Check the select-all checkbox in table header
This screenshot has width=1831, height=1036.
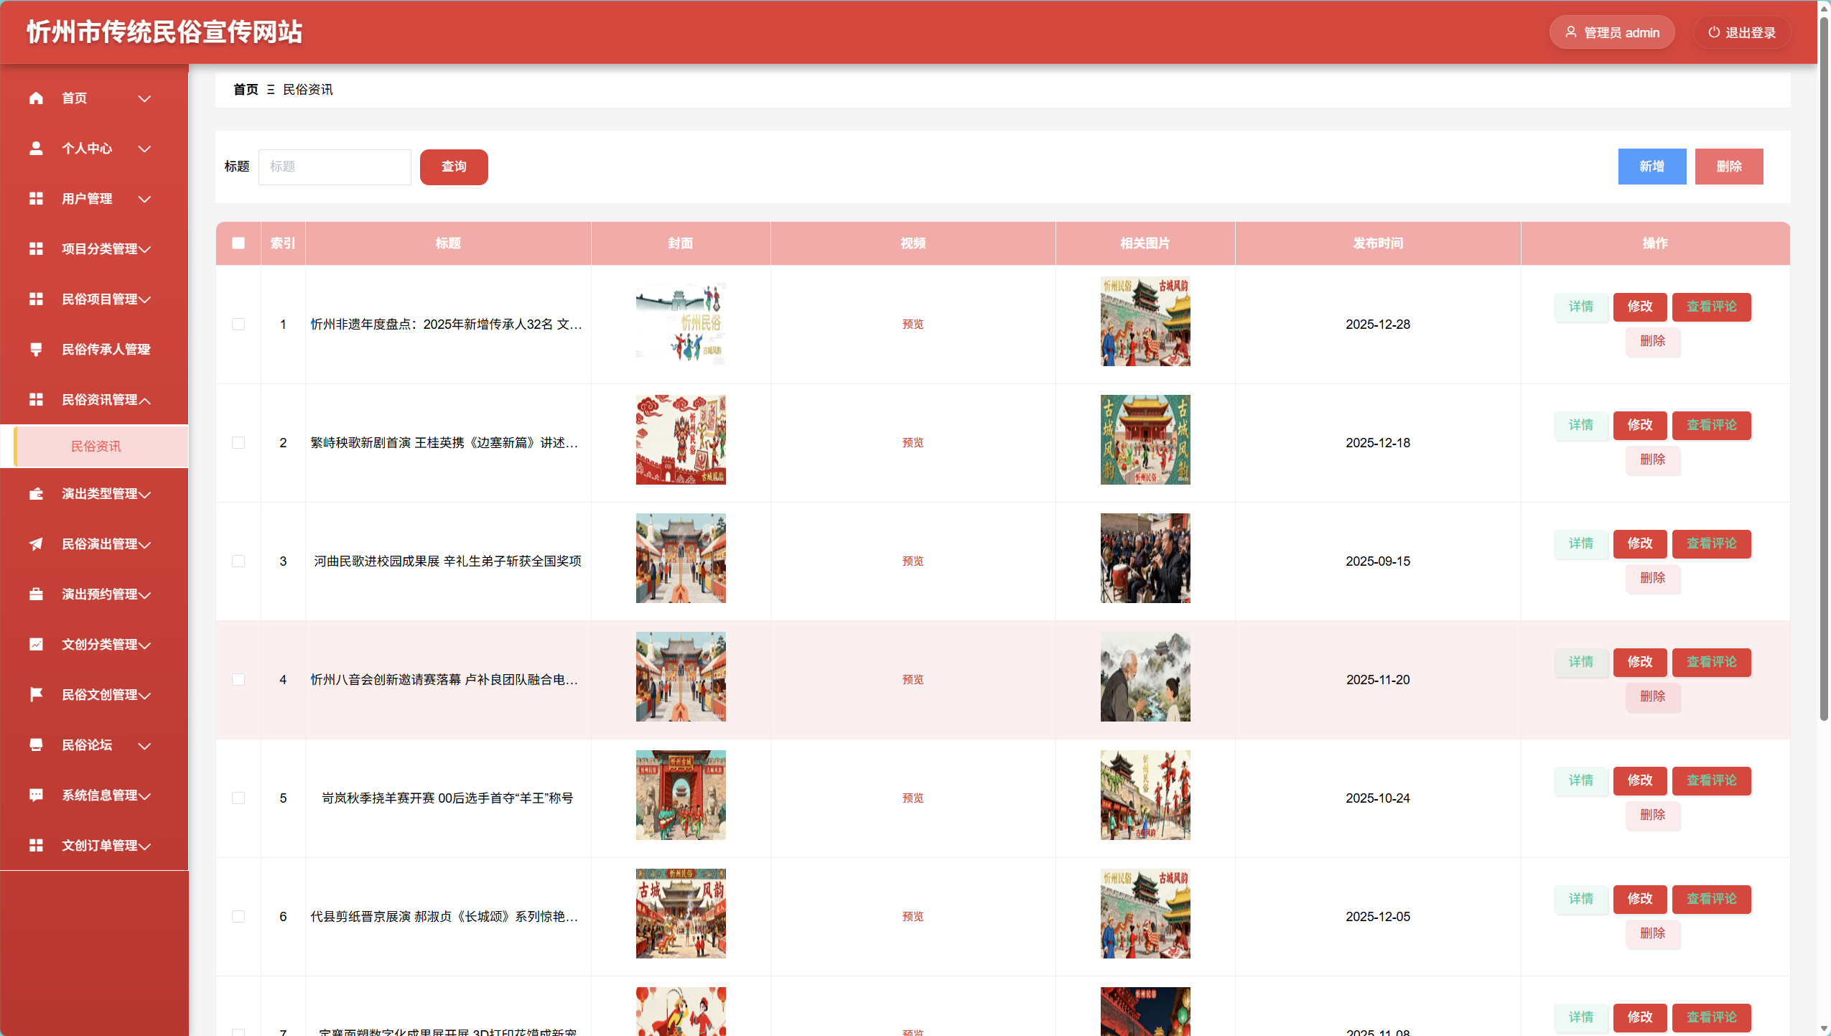point(238,243)
